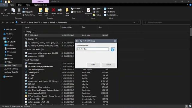Click Pin to Quick access icon
This screenshot has height=108, width=192.
pos(5,10)
